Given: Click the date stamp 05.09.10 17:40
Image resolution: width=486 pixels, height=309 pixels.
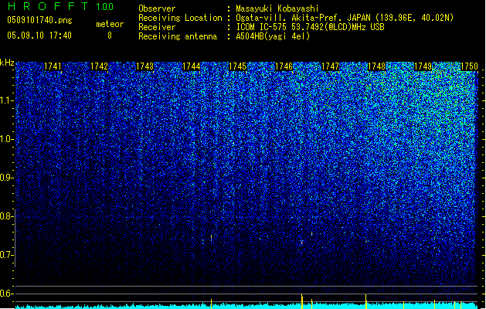Looking at the screenshot, I should [x=39, y=36].
